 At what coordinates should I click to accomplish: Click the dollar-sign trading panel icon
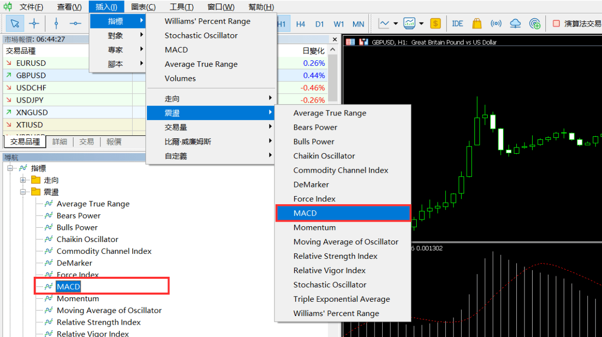(x=435, y=23)
